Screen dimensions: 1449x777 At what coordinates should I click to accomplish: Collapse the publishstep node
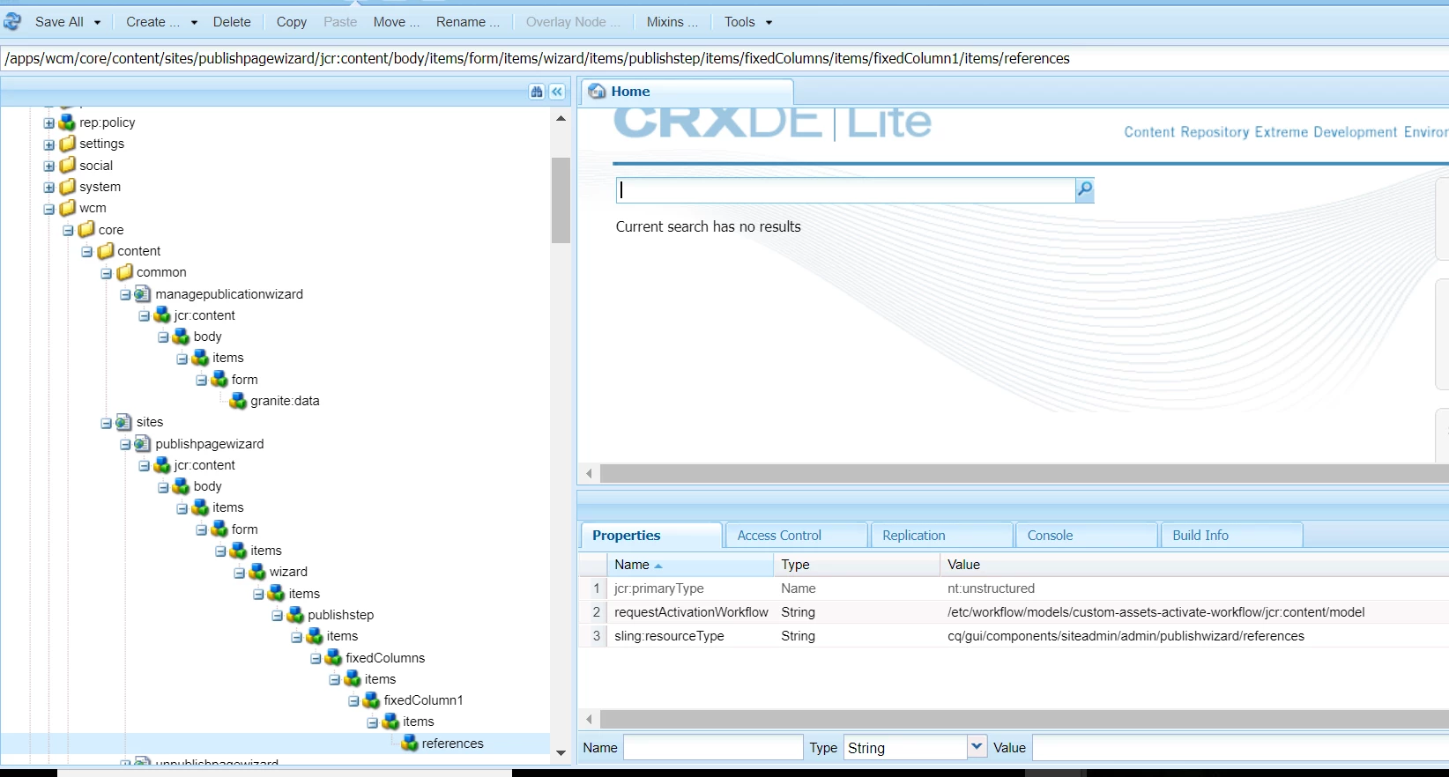(x=278, y=615)
